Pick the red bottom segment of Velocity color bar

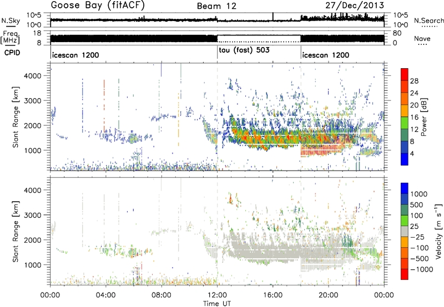tap(405, 274)
